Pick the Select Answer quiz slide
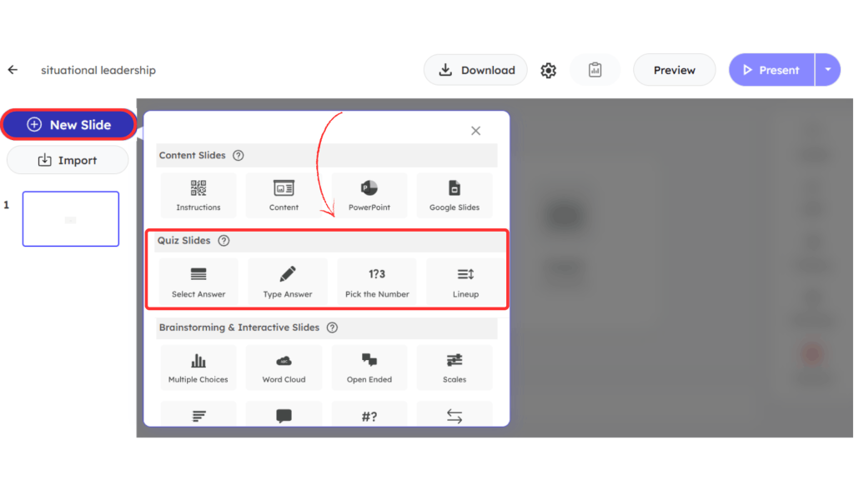This screenshot has width=854, height=480. coord(198,282)
